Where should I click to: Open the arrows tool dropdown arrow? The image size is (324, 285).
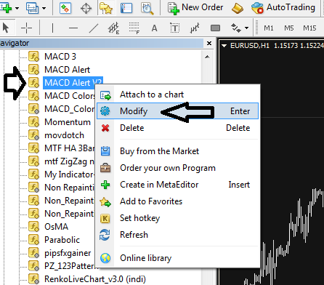point(246,28)
